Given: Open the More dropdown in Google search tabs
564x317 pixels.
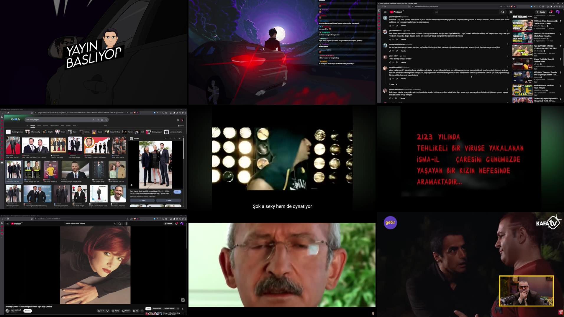Looking at the screenshot, I should [x=75, y=125].
